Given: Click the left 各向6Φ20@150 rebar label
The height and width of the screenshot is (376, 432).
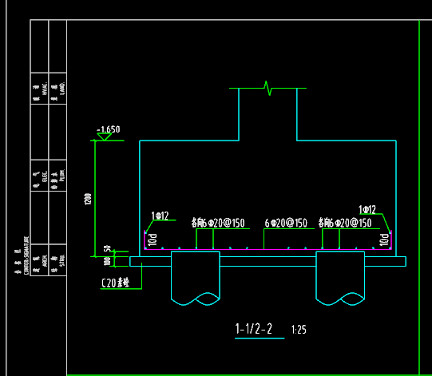Looking at the screenshot, I should [218, 223].
